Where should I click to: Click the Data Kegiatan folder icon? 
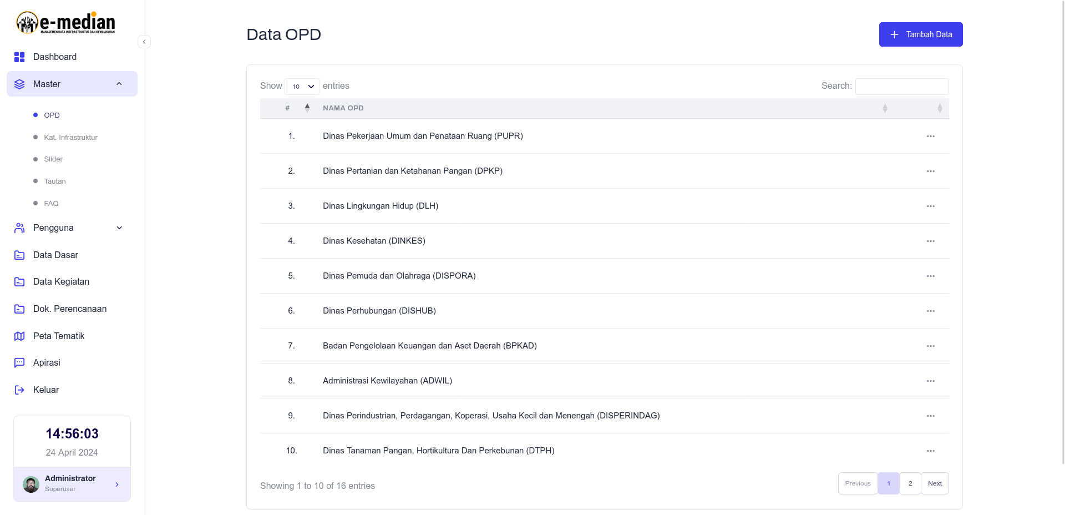tap(19, 282)
